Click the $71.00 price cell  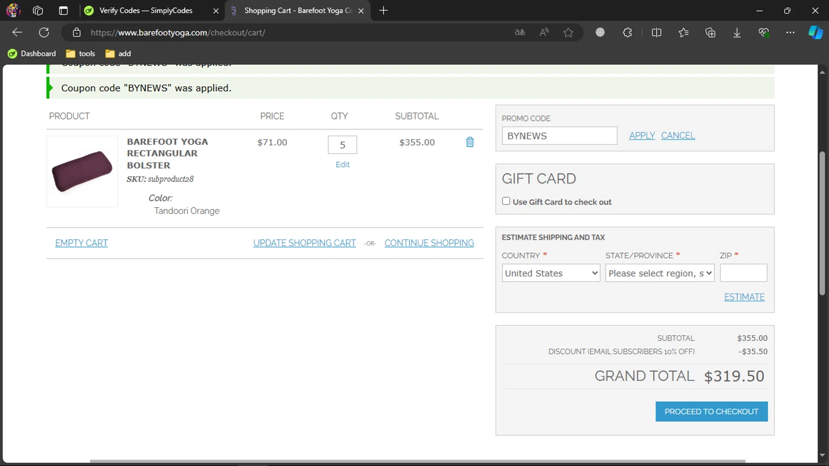(x=272, y=142)
